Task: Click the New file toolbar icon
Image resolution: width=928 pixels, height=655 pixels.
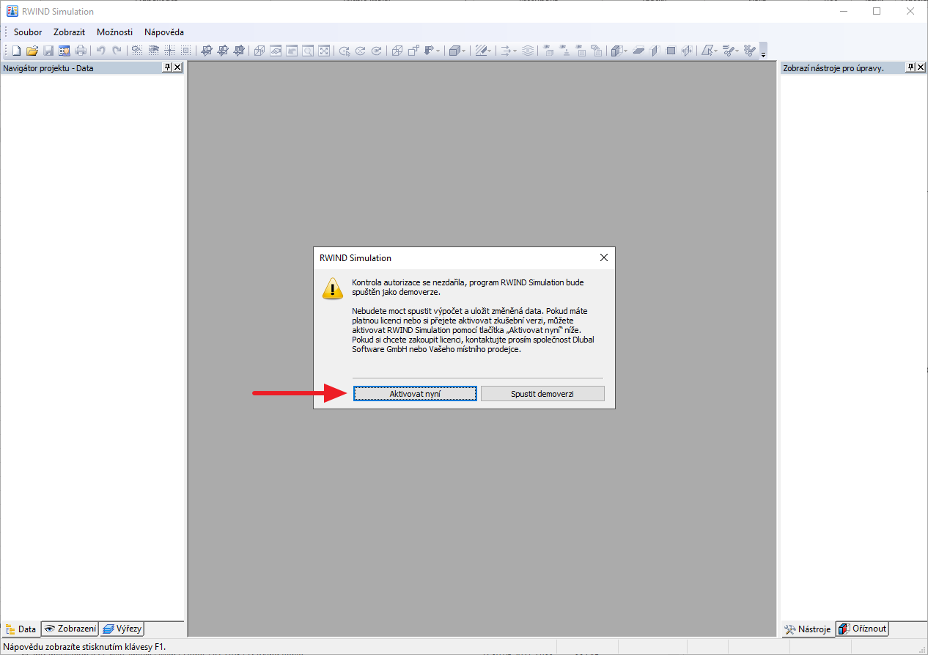Action: point(16,51)
